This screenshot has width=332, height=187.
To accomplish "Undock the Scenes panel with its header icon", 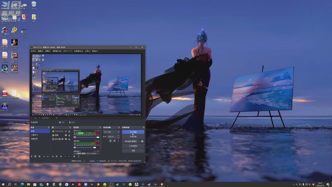I will [49, 128].
